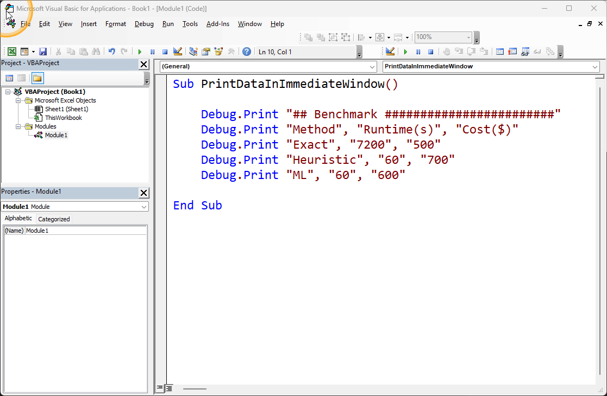
Task: Toggle Design Mode in the Debug toolbar
Action: [390, 52]
